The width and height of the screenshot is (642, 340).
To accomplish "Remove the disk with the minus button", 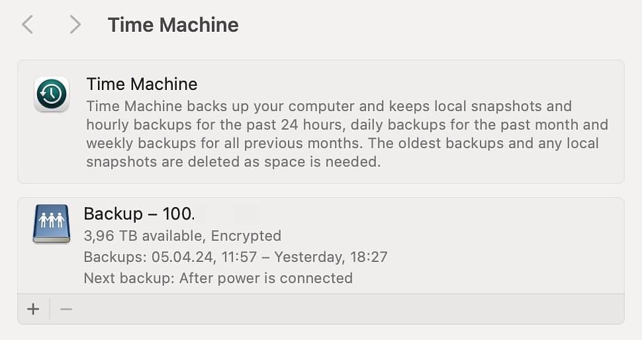I will [66, 309].
